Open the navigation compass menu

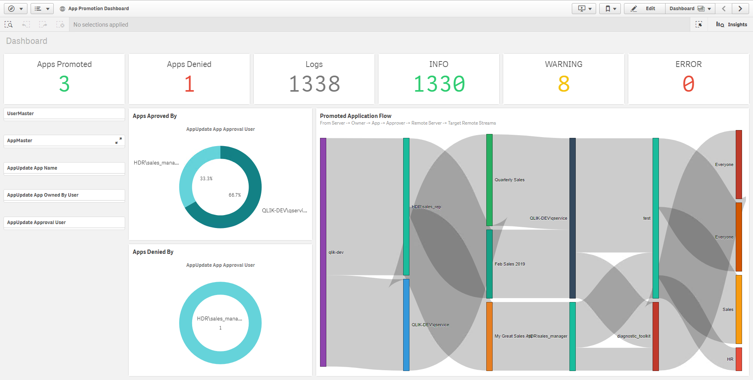click(16, 9)
